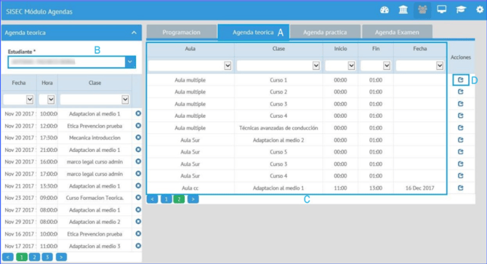Open the Hora filter dropdown
The image size is (487, 264).
[47, 100]
